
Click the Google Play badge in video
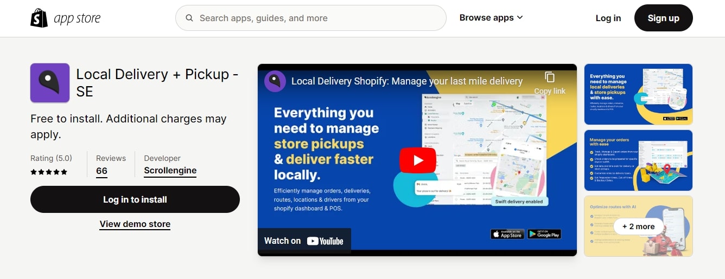(544, 234)
